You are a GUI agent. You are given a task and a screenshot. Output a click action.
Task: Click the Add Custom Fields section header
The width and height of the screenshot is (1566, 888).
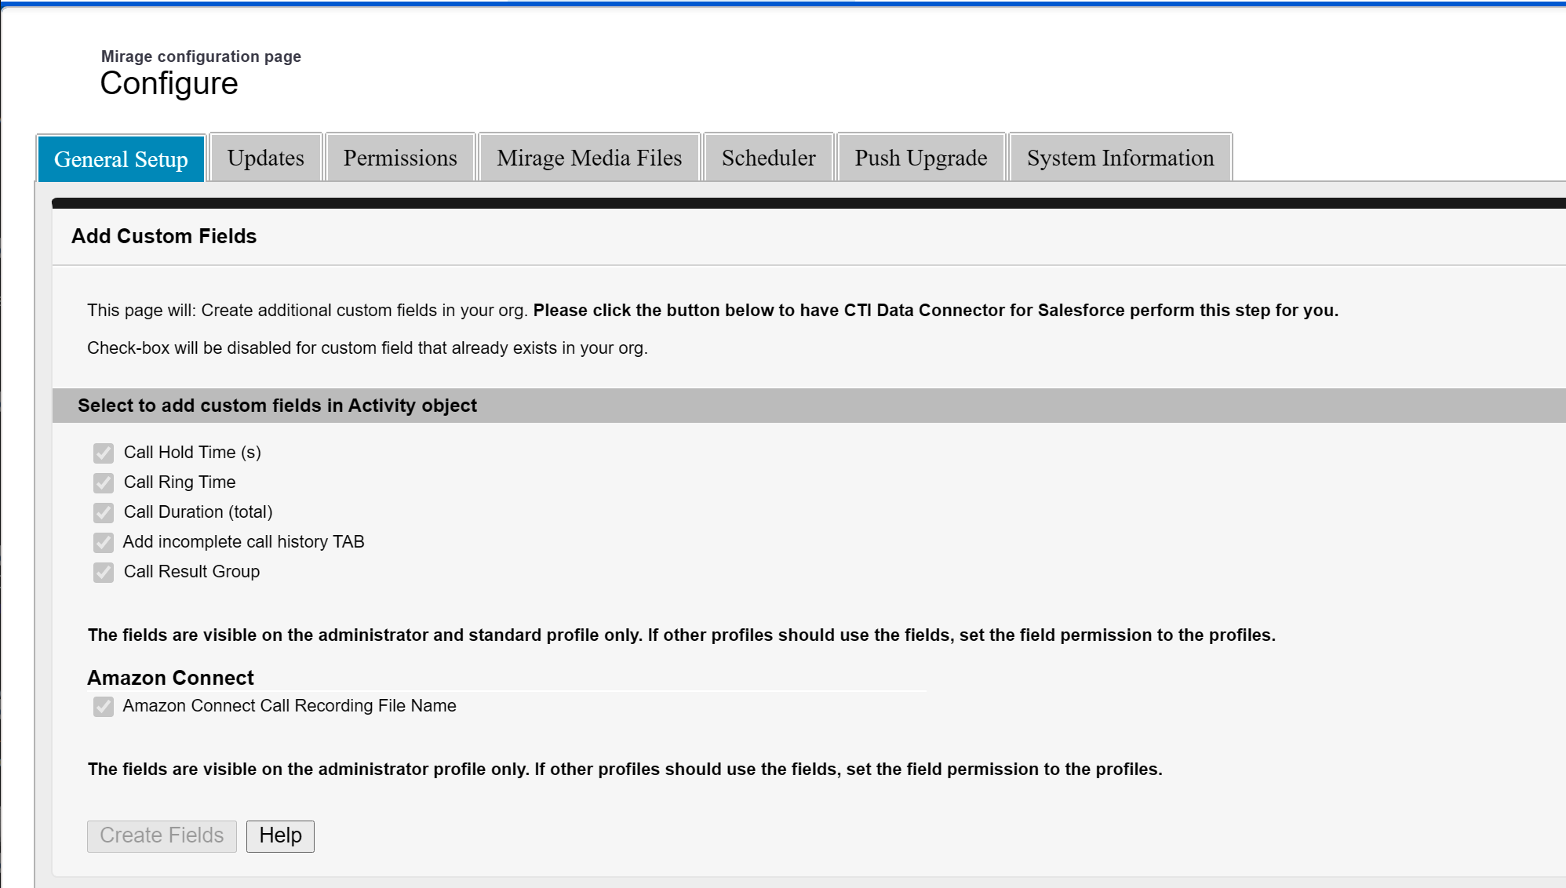click(164, 236)
